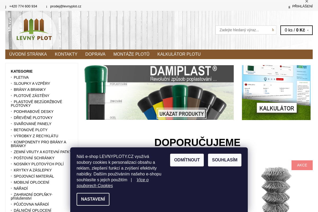Open KONTAKTY menu item

click(x=66, y=54)
